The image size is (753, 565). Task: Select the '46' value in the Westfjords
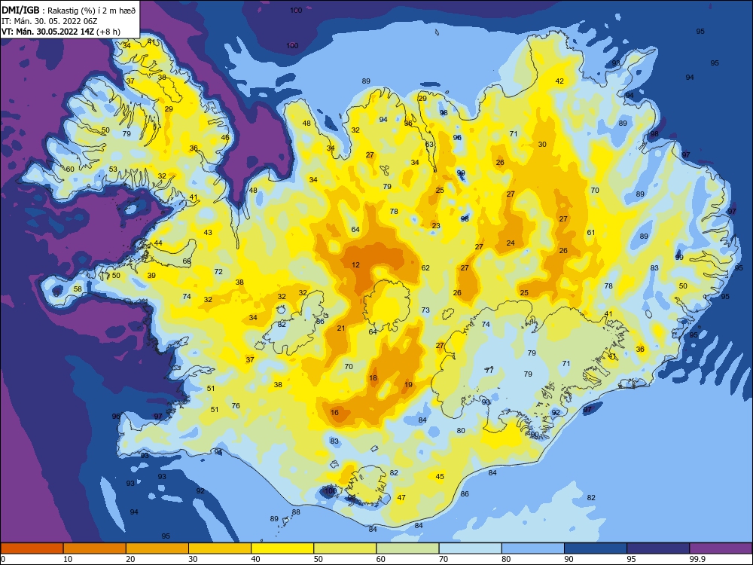(x=224, y=137)
